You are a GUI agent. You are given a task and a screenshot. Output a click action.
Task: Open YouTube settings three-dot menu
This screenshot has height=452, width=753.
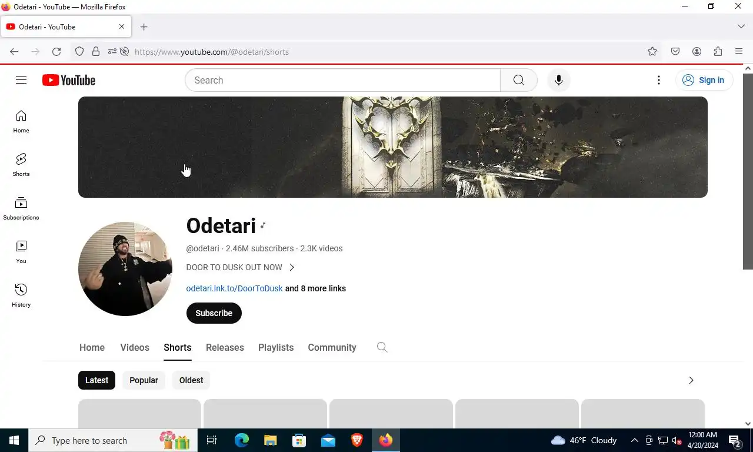click(659, 80)
